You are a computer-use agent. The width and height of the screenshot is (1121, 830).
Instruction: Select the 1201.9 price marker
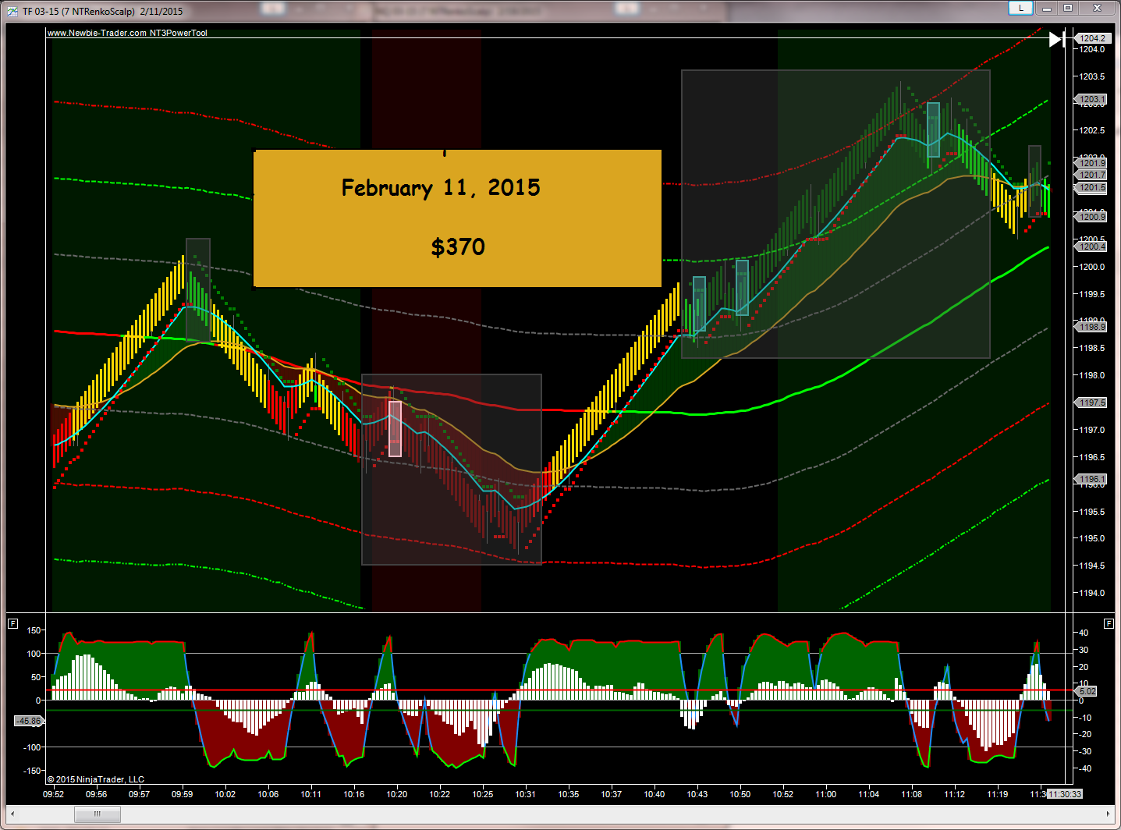coord(1091,162)
